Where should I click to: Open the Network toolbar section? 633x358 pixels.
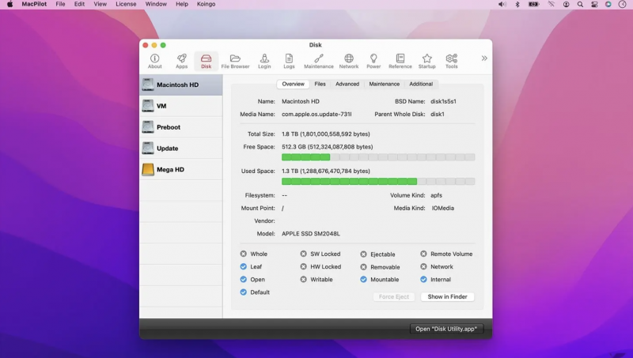(x=349, y=62)
